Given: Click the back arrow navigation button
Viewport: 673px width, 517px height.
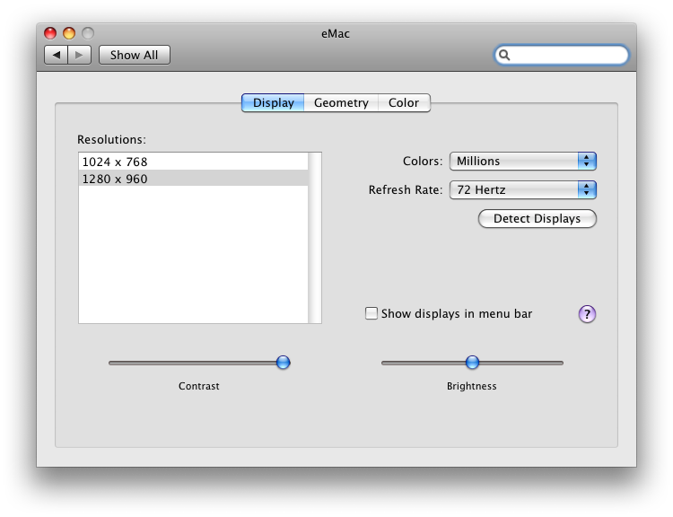Looking at the screenshot, I should click(x=56, y=55).
